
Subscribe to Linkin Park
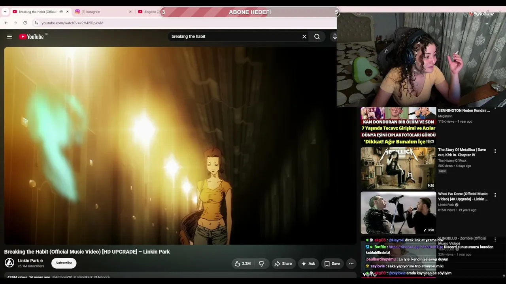point(64,263)
